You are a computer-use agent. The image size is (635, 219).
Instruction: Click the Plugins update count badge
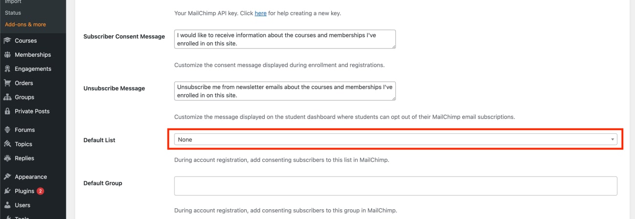point(40,191)
